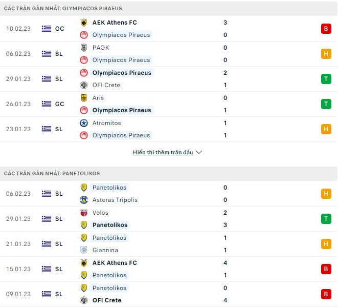
Task: Click red B badge for 09.01.23 OFI Crete match
Action: [x=326, y=294]
